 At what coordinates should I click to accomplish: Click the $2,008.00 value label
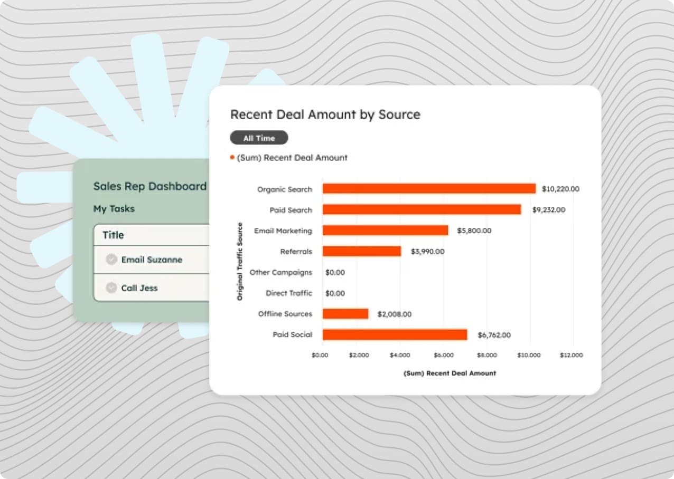(x=395, y=314)
